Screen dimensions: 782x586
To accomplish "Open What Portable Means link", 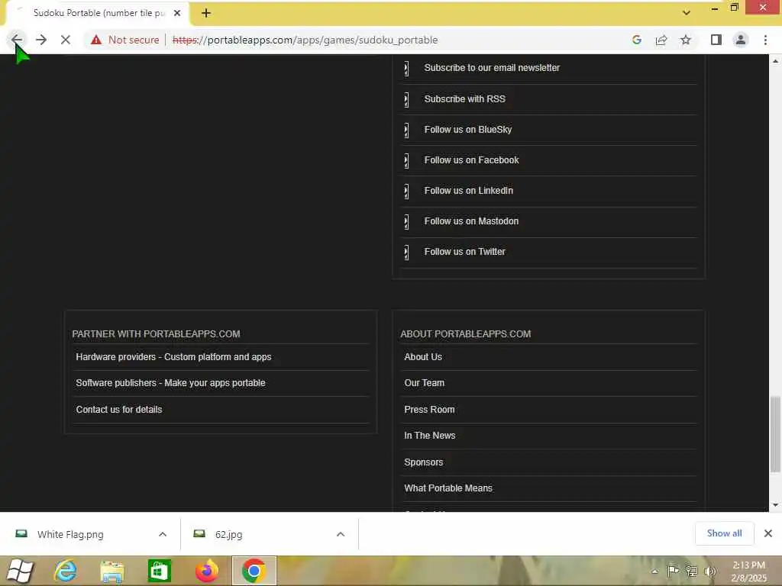I will [x=448, y=488].
